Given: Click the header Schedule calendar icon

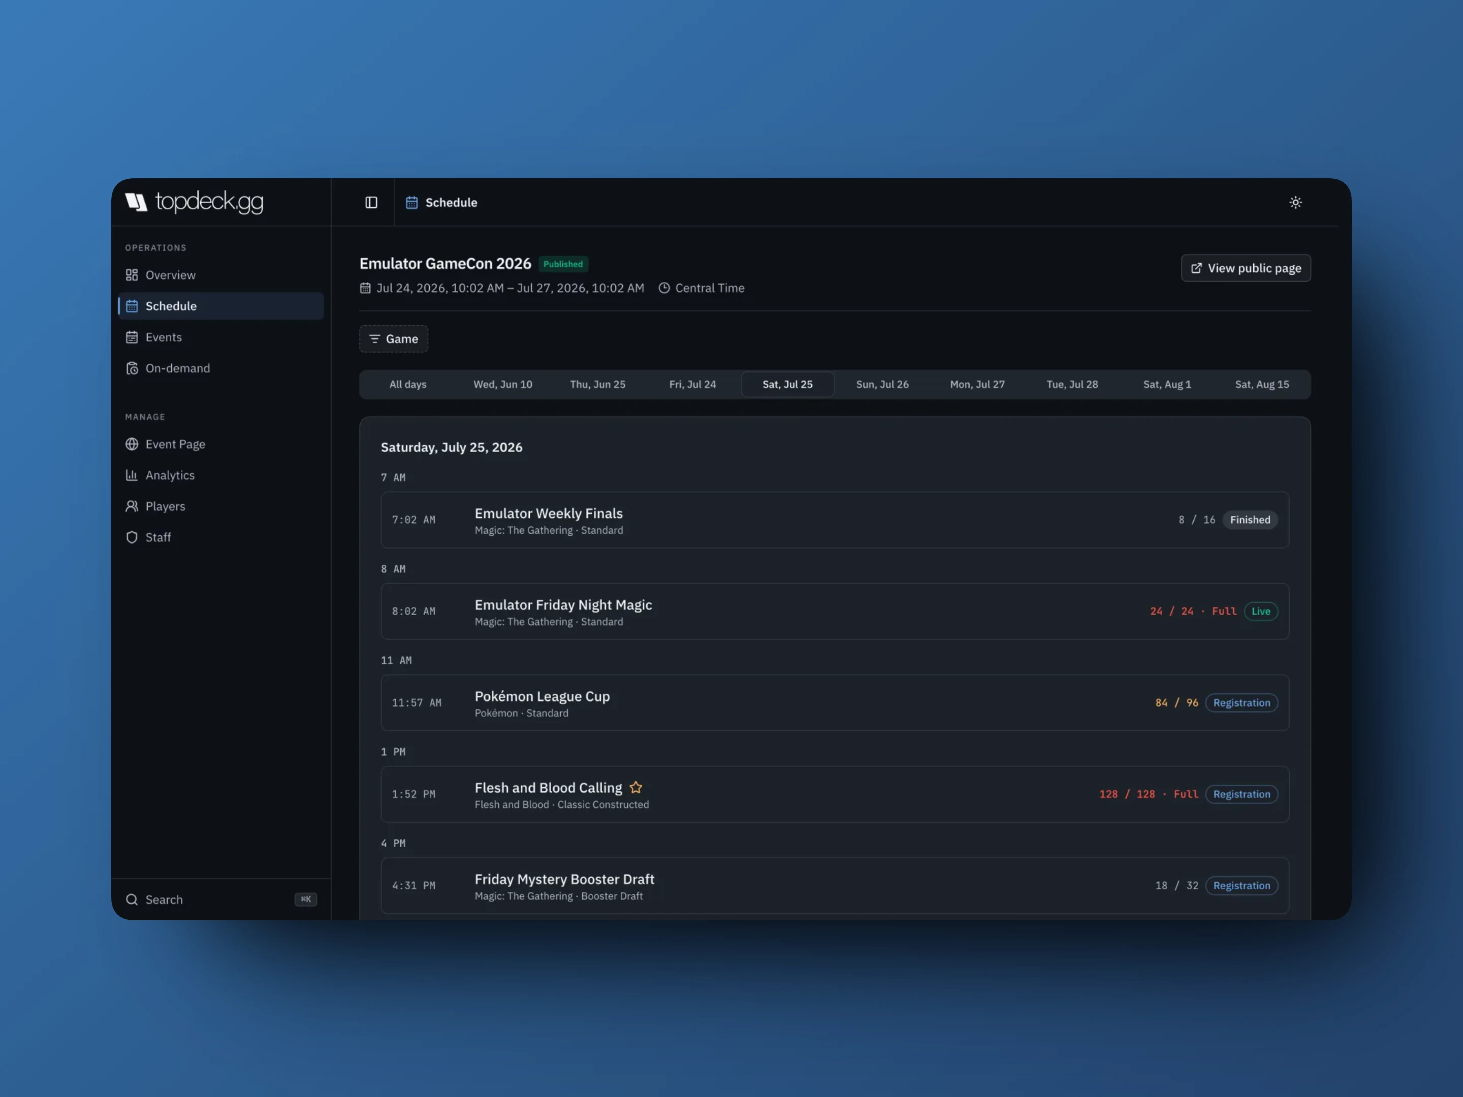Looking at the screenshot, I should tap(411, 202).
